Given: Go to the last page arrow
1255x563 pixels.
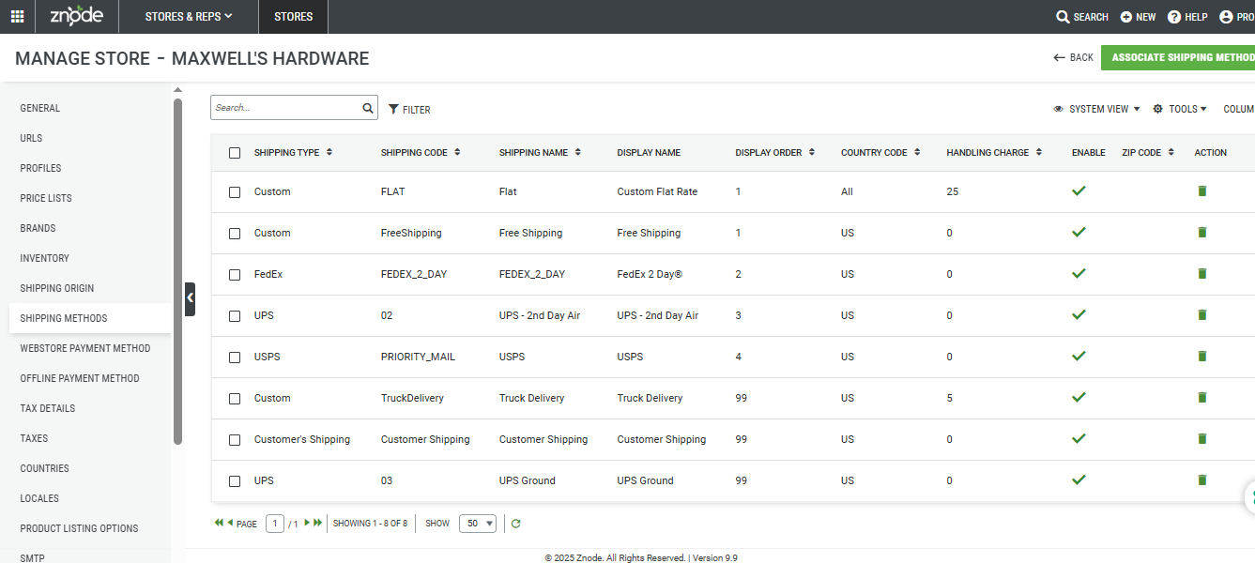Looking at the screenshot, I should tap(318, 523).
